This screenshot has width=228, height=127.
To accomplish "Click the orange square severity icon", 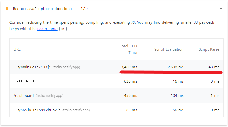I will [x=7, y=9].
